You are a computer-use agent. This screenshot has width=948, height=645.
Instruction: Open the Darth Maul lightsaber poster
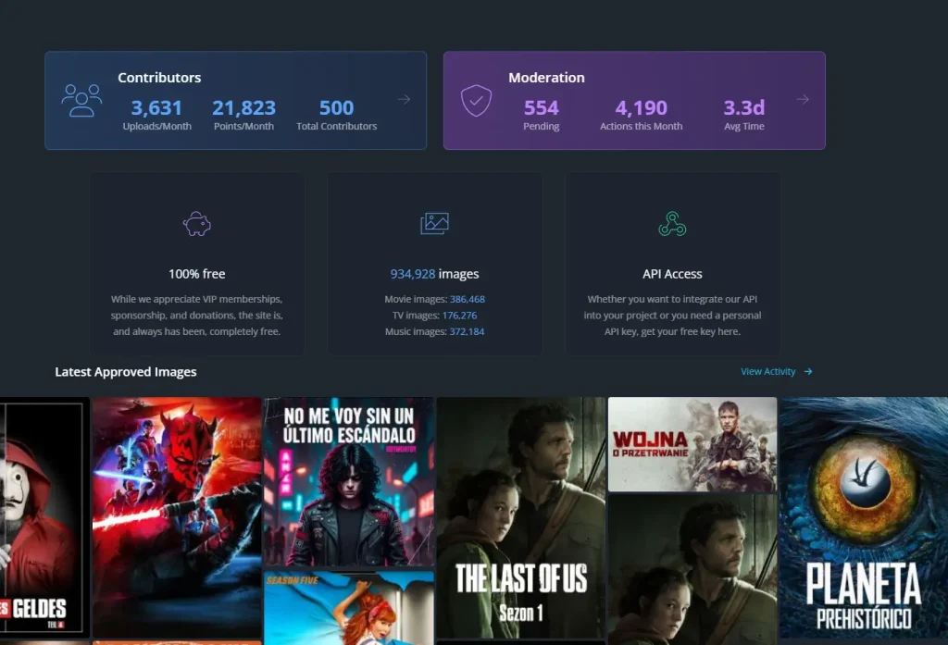click(x=177, y=517)
